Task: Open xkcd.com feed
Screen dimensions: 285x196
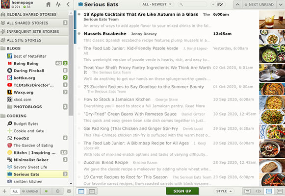Action: pyautogui.click(x=37, y=99)
